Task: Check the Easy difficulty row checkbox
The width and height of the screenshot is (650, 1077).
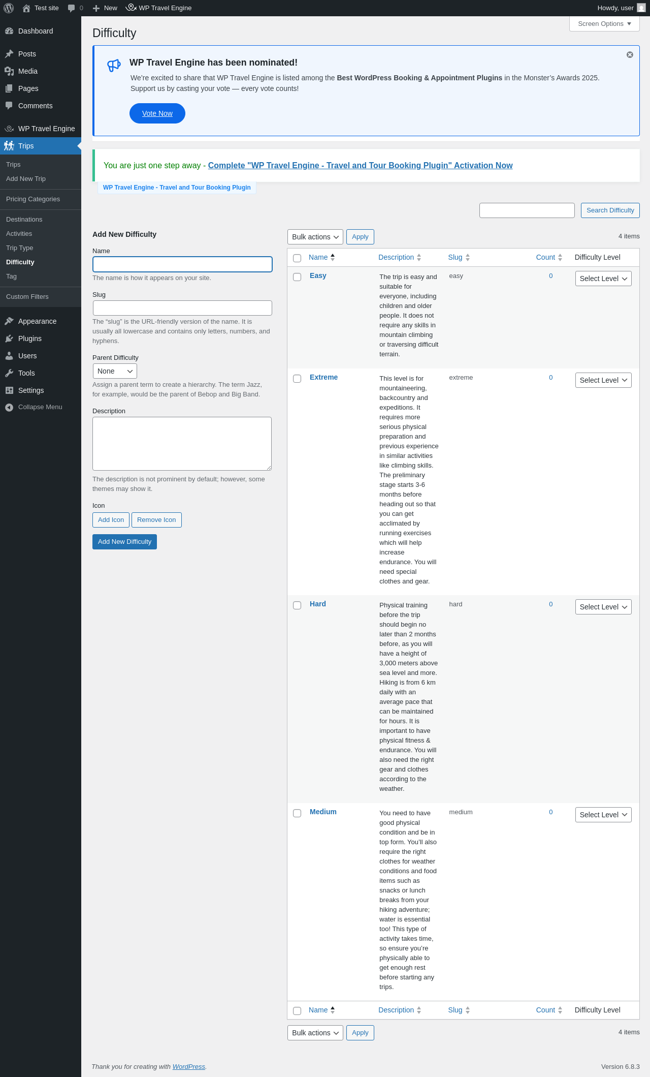Action: coord(297,277)
